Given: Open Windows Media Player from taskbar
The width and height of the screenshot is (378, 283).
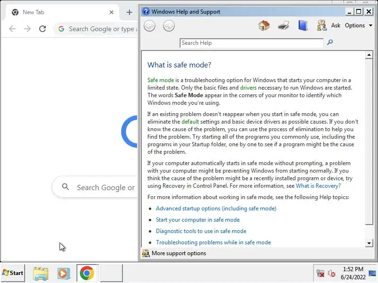Looking at the screenshot, I should tap(64, 274).
